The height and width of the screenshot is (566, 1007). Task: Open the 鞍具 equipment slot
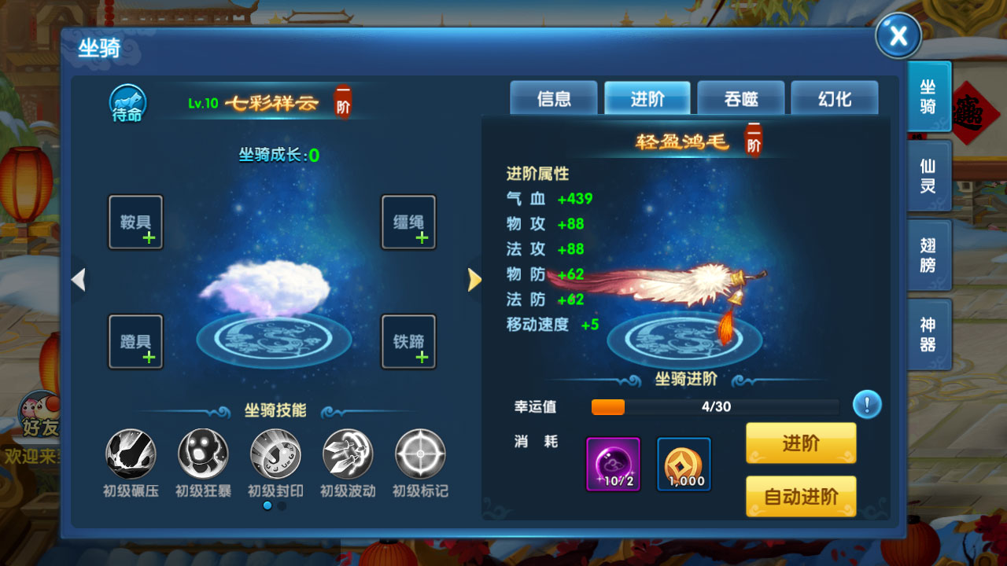pos(135,222)
